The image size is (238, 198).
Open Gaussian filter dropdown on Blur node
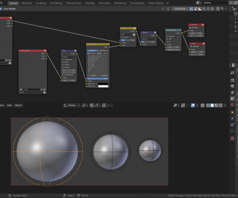coord(69,57)
